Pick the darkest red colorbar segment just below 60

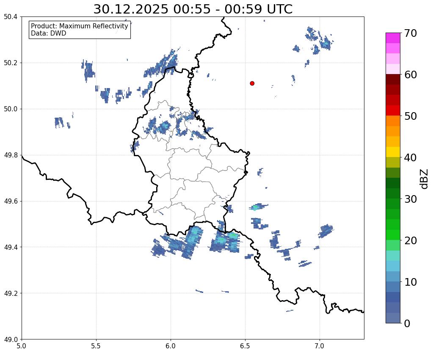coord(393,79)
